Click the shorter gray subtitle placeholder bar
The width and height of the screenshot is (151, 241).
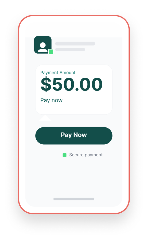[70, 50]
